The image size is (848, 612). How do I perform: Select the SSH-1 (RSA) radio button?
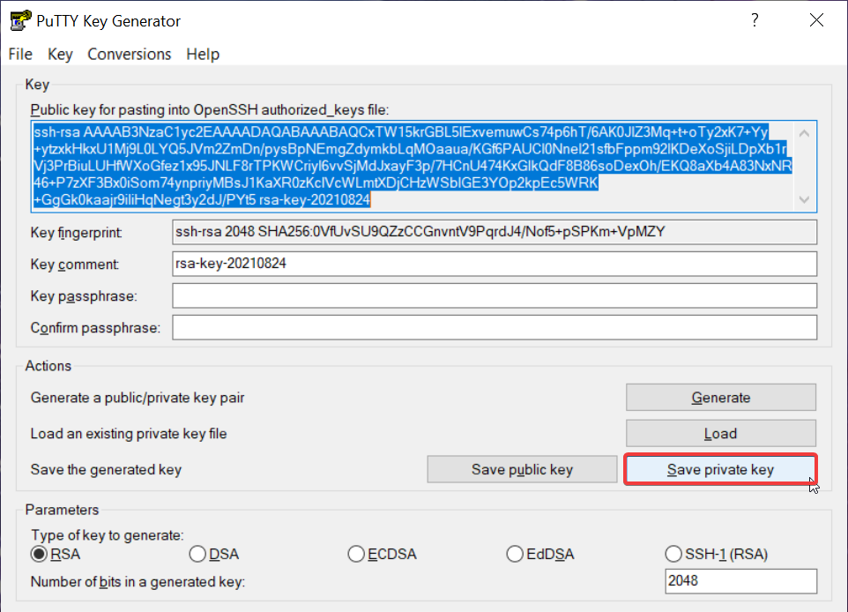click(x=673, y=554)
